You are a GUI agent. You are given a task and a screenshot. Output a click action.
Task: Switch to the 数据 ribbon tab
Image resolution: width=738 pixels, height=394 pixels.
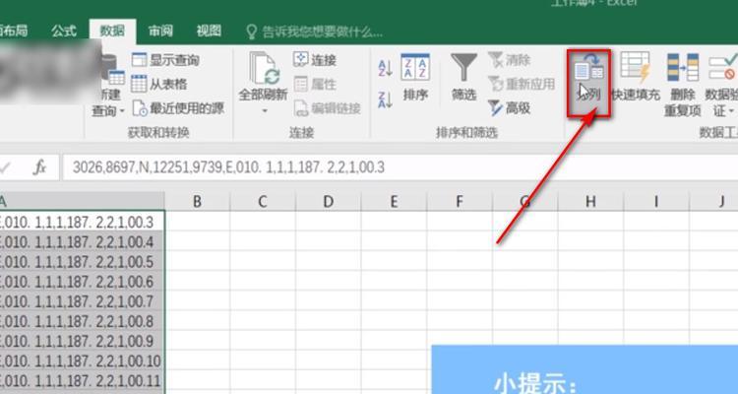[x=112, y=32]
